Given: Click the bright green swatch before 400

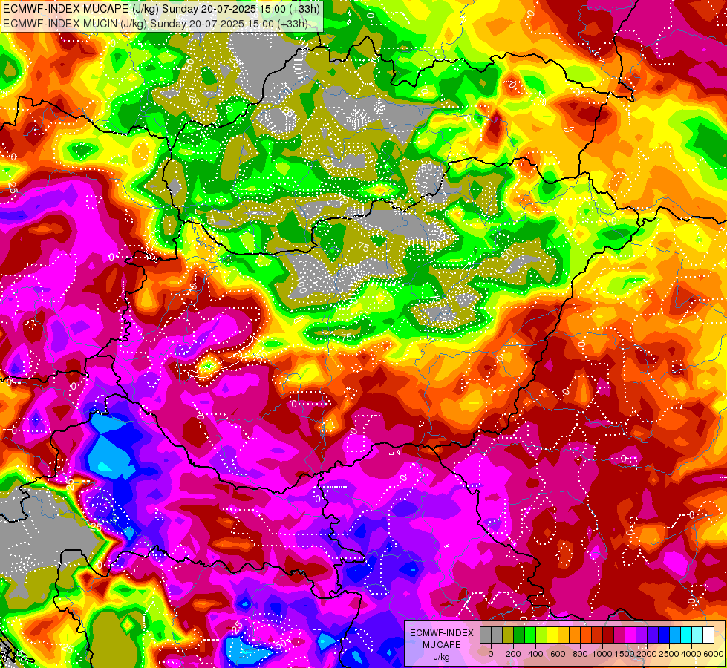Looking at the screenshot, I should click(x=530, y=635).
